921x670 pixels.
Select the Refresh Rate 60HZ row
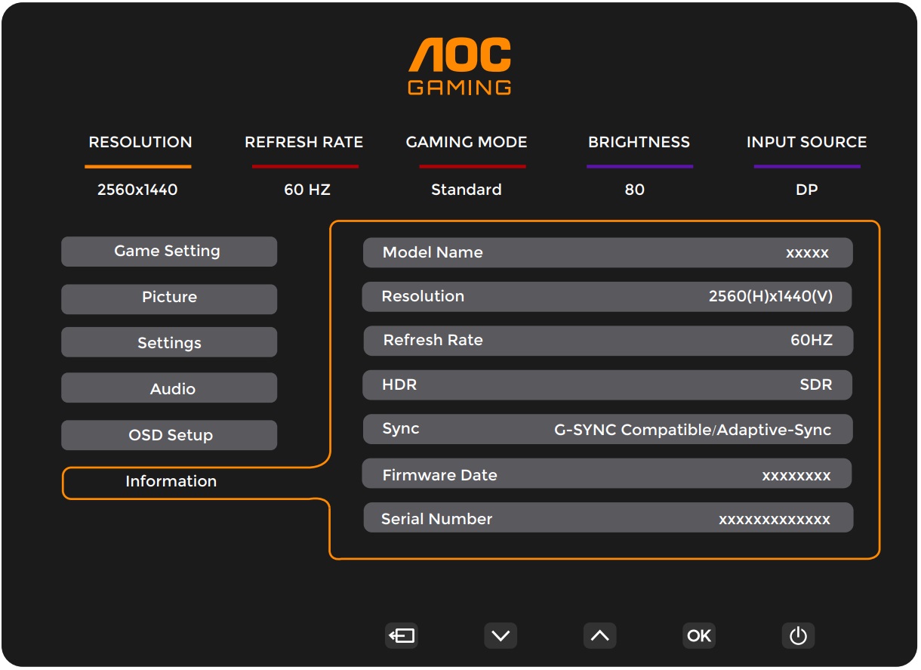click(x=607, y=341)
